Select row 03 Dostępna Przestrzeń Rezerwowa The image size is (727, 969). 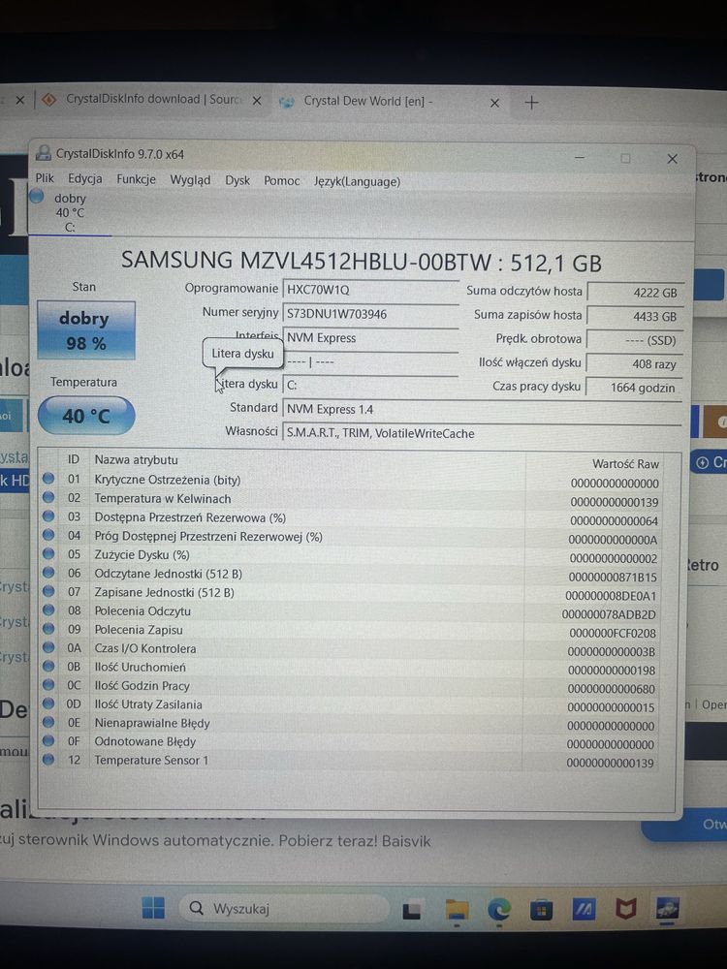coord(350,517)
